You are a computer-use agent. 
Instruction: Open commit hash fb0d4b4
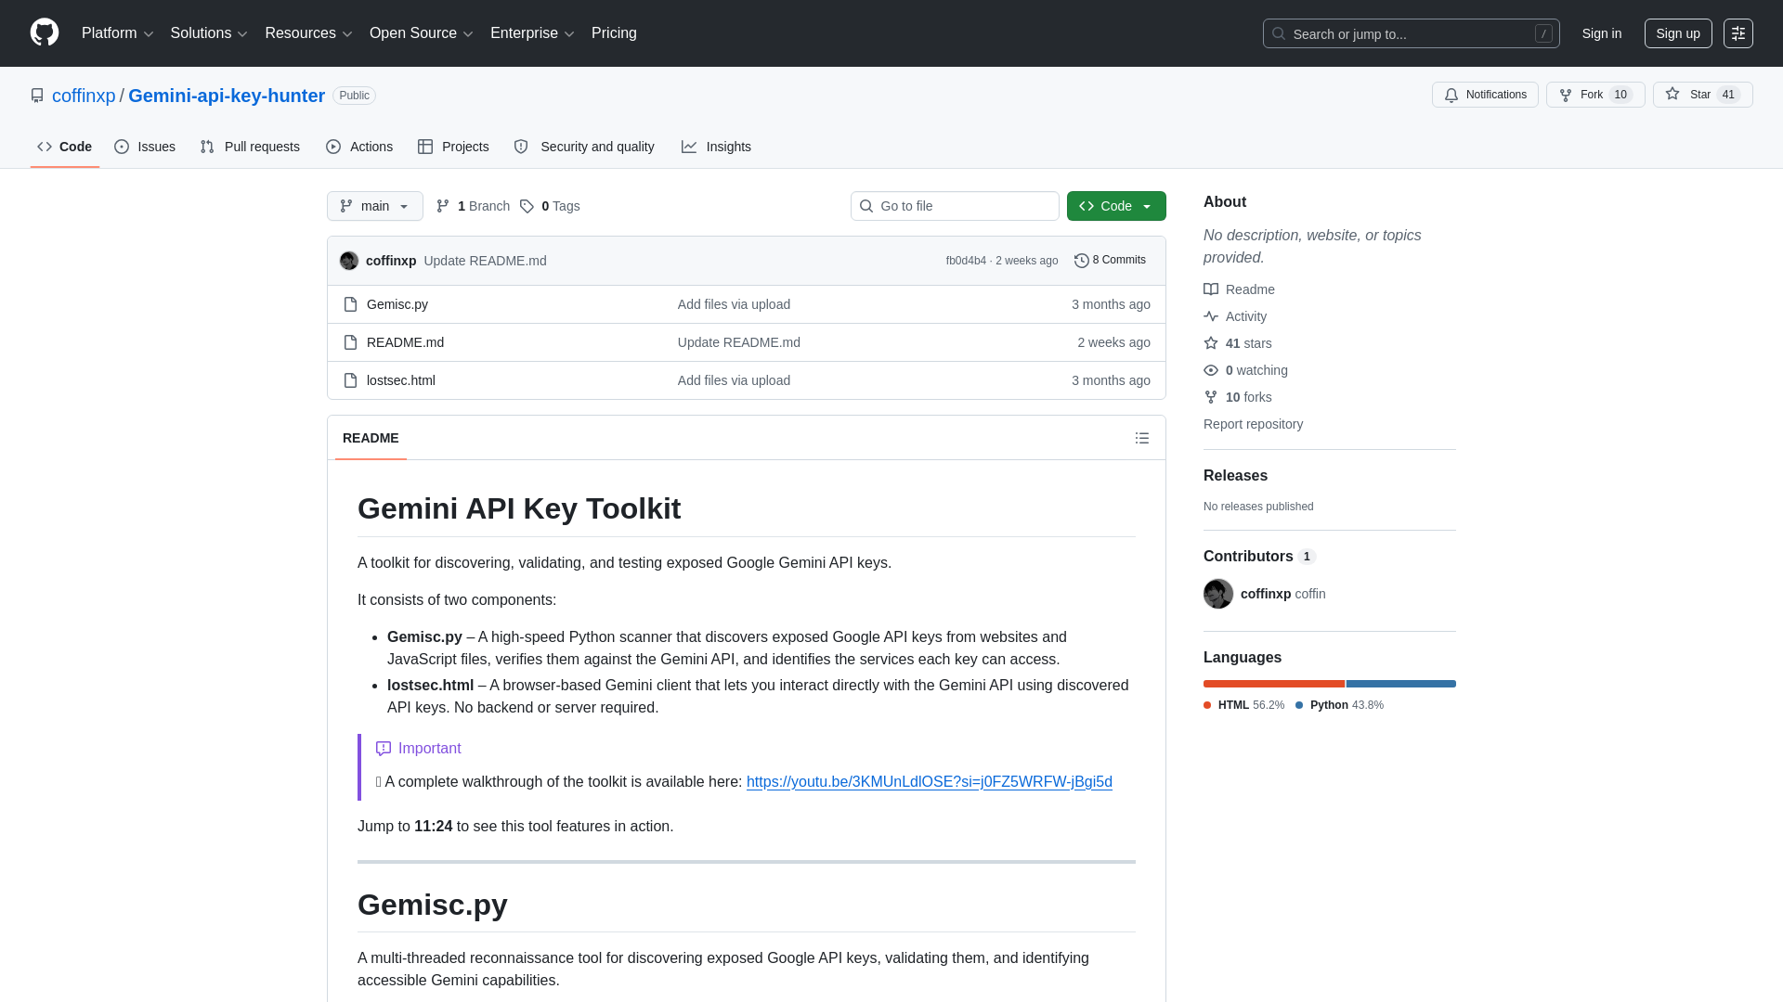coord(966,261)
